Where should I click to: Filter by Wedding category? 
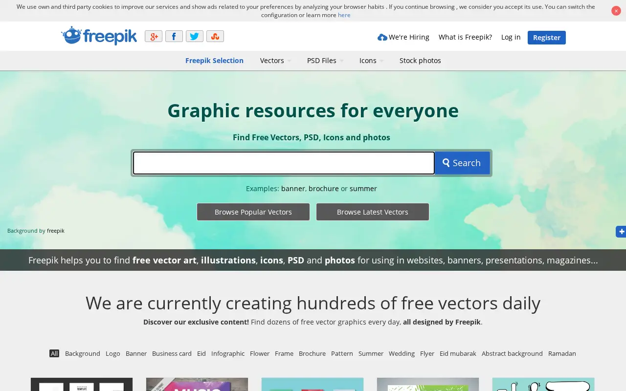click(x=402, y=353)
